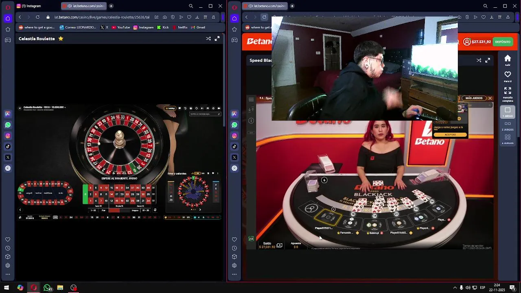Reload page in right browser window
This screenshot has width=521, height=293.
click(x=264, y=17)
